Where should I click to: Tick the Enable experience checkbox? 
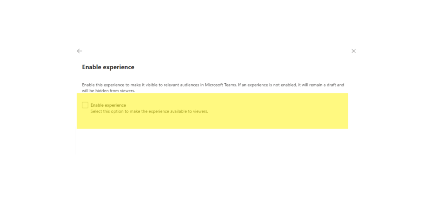tap(85, 105)
